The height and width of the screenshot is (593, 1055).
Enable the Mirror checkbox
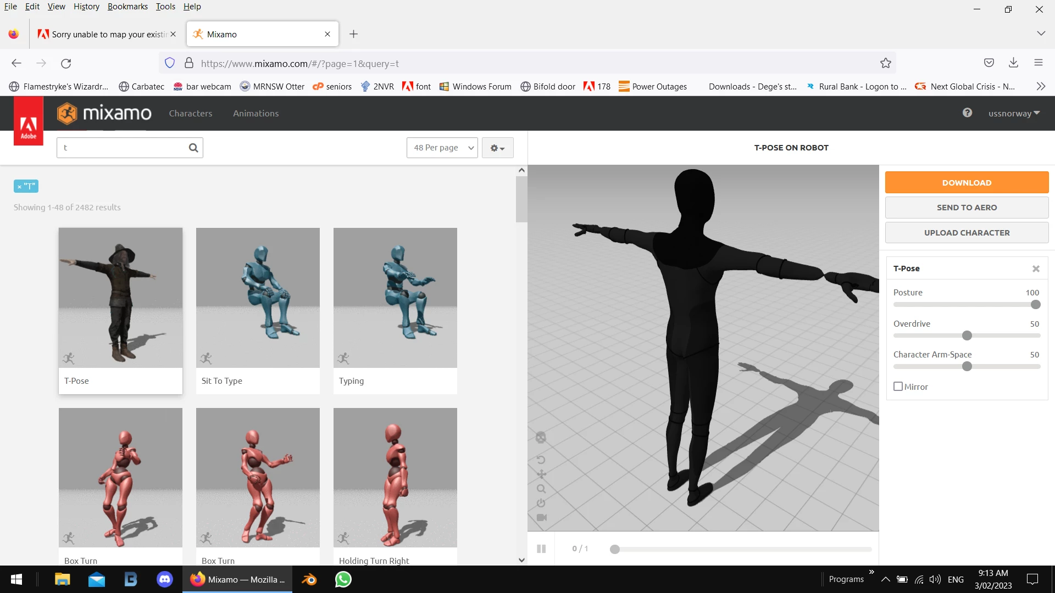[898, 387]
